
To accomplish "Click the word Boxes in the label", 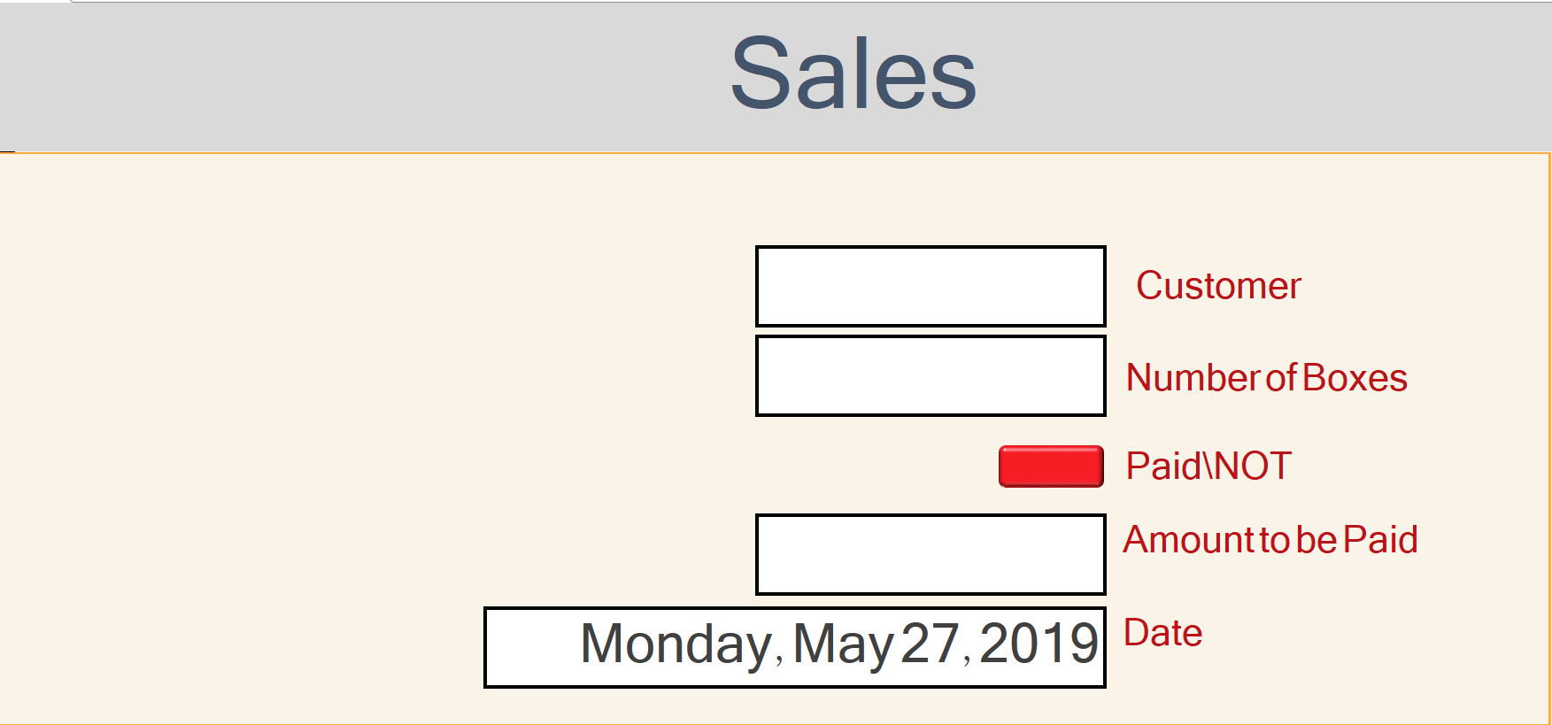I will (x=1355, y=378).
